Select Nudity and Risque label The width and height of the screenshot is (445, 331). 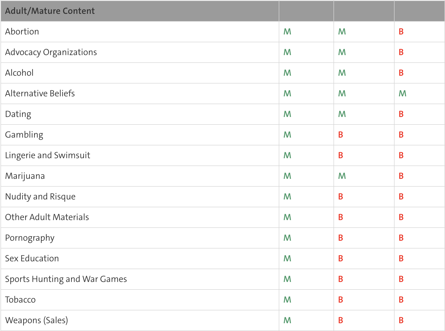coord(40,197)
